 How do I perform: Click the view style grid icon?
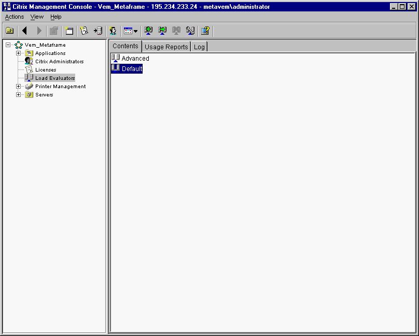coord(128,31)
